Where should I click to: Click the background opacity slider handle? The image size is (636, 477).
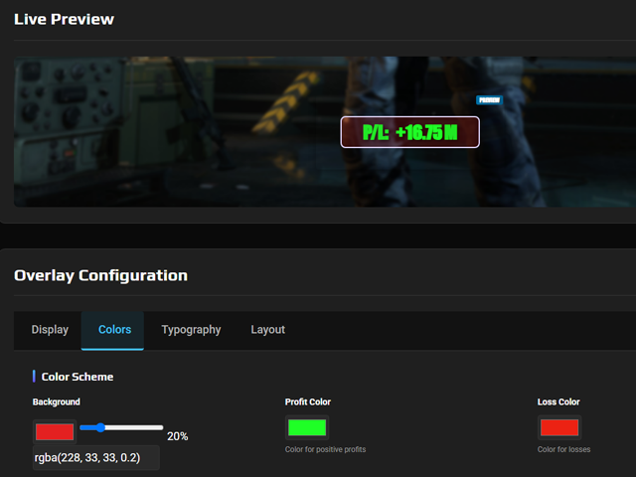coord(85,427)
